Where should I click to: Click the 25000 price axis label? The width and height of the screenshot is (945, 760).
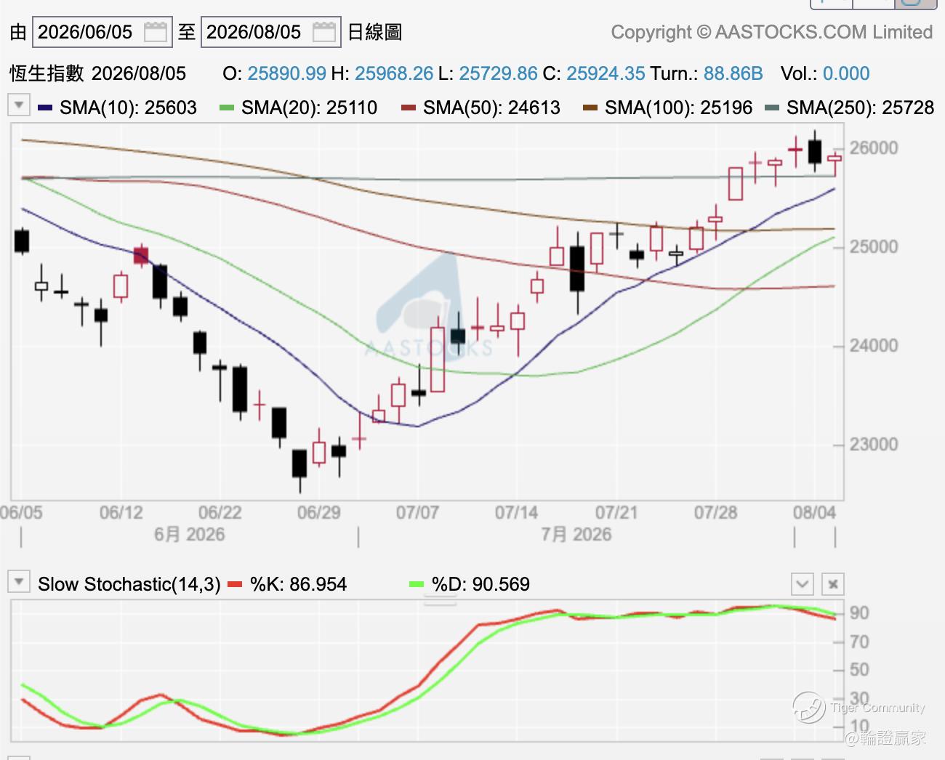874,247
